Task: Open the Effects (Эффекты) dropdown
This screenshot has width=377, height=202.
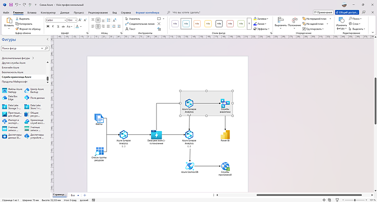Action: pyautogui.click(x=262, y=29)
